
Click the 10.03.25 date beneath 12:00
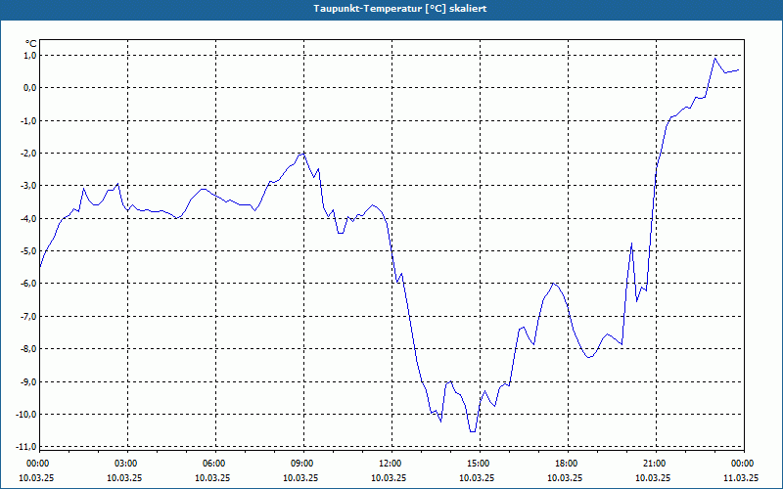coord(388,477)
